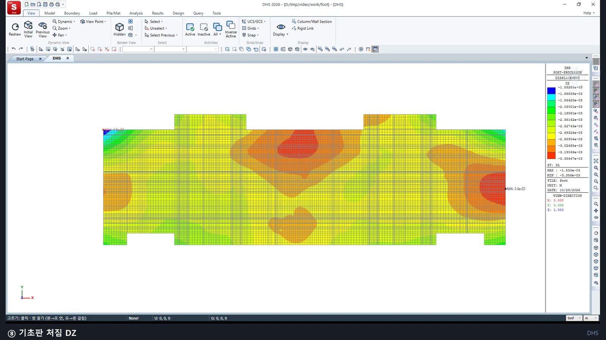Click the print icon in quick access toolbar
The width and height of the screenshot is (606, 340).
[x=52, y=5]
